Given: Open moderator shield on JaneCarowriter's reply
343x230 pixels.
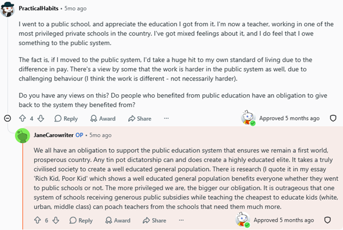Looking at the screenshot, I should (x=328, y=220).
